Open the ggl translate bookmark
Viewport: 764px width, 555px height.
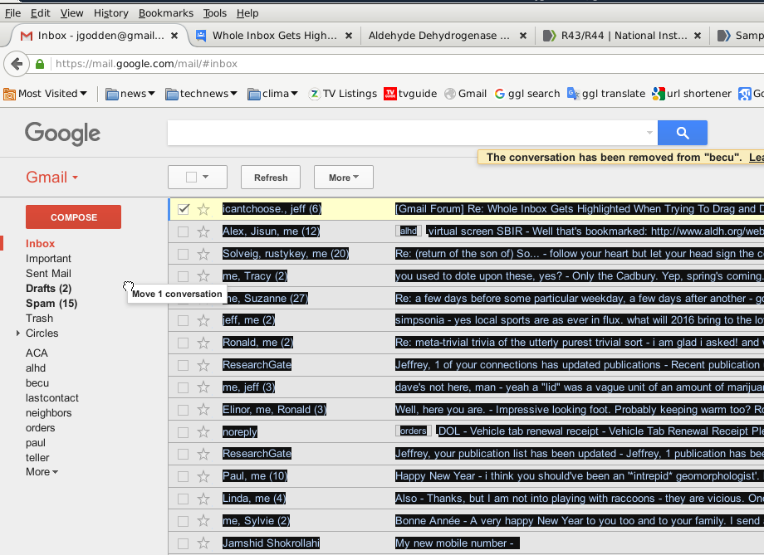606,94
